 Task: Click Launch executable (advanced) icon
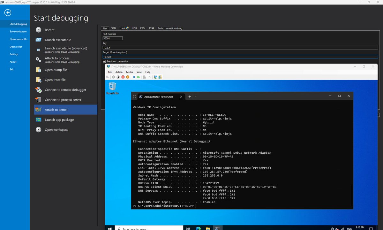pyautogui.click(x=39, y=50)
